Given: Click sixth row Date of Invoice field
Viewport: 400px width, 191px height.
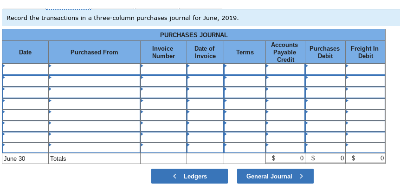Looking at the screenshot, I should click(206, 126).
